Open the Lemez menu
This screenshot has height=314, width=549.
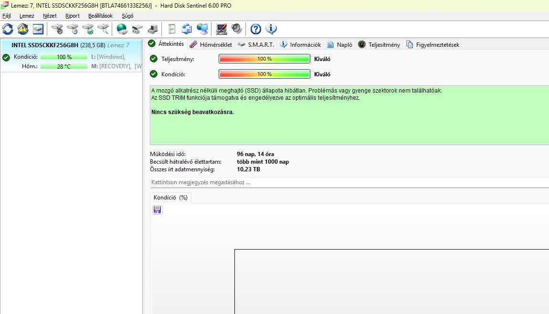coord(27,16)
